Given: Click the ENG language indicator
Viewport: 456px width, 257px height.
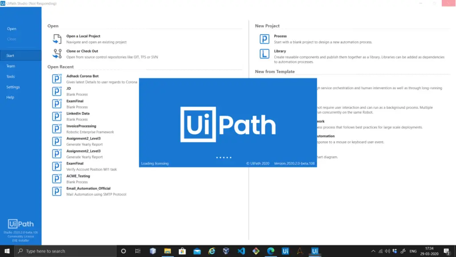Looking at the screenshot, I should click(413, 251).
